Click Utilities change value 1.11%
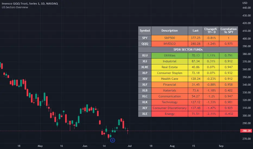Image resolution: width=253 pixels, height=149 pixels. coord(211,56)
